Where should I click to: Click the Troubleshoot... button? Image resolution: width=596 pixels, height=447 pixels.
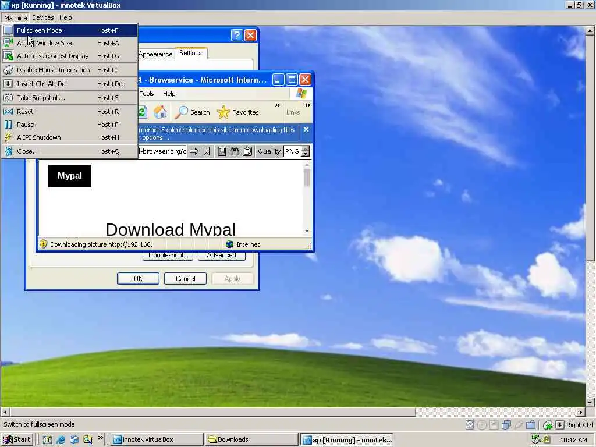point(168,256)
